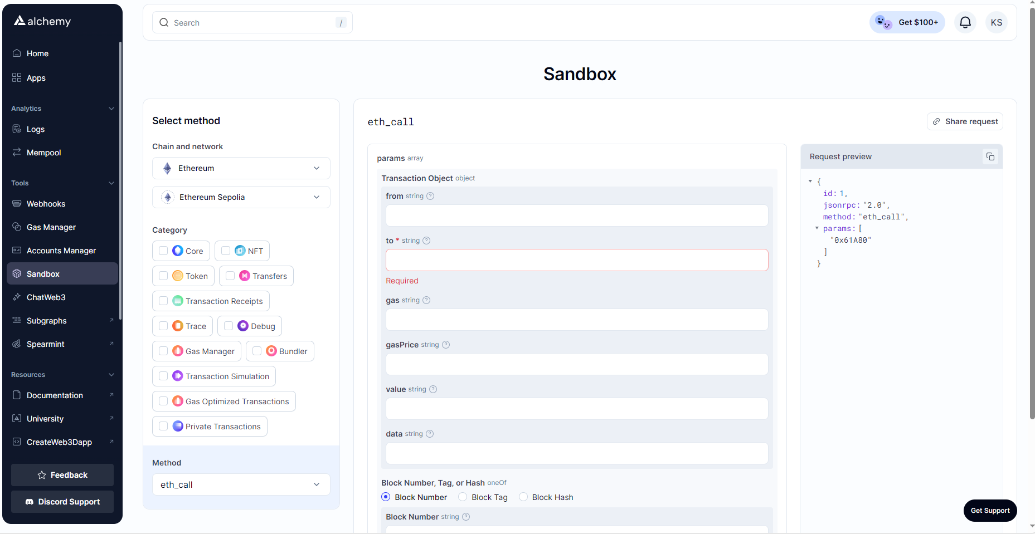Check the Bundler category checkbox
1035x534 pixels.
tap(257, 351)
